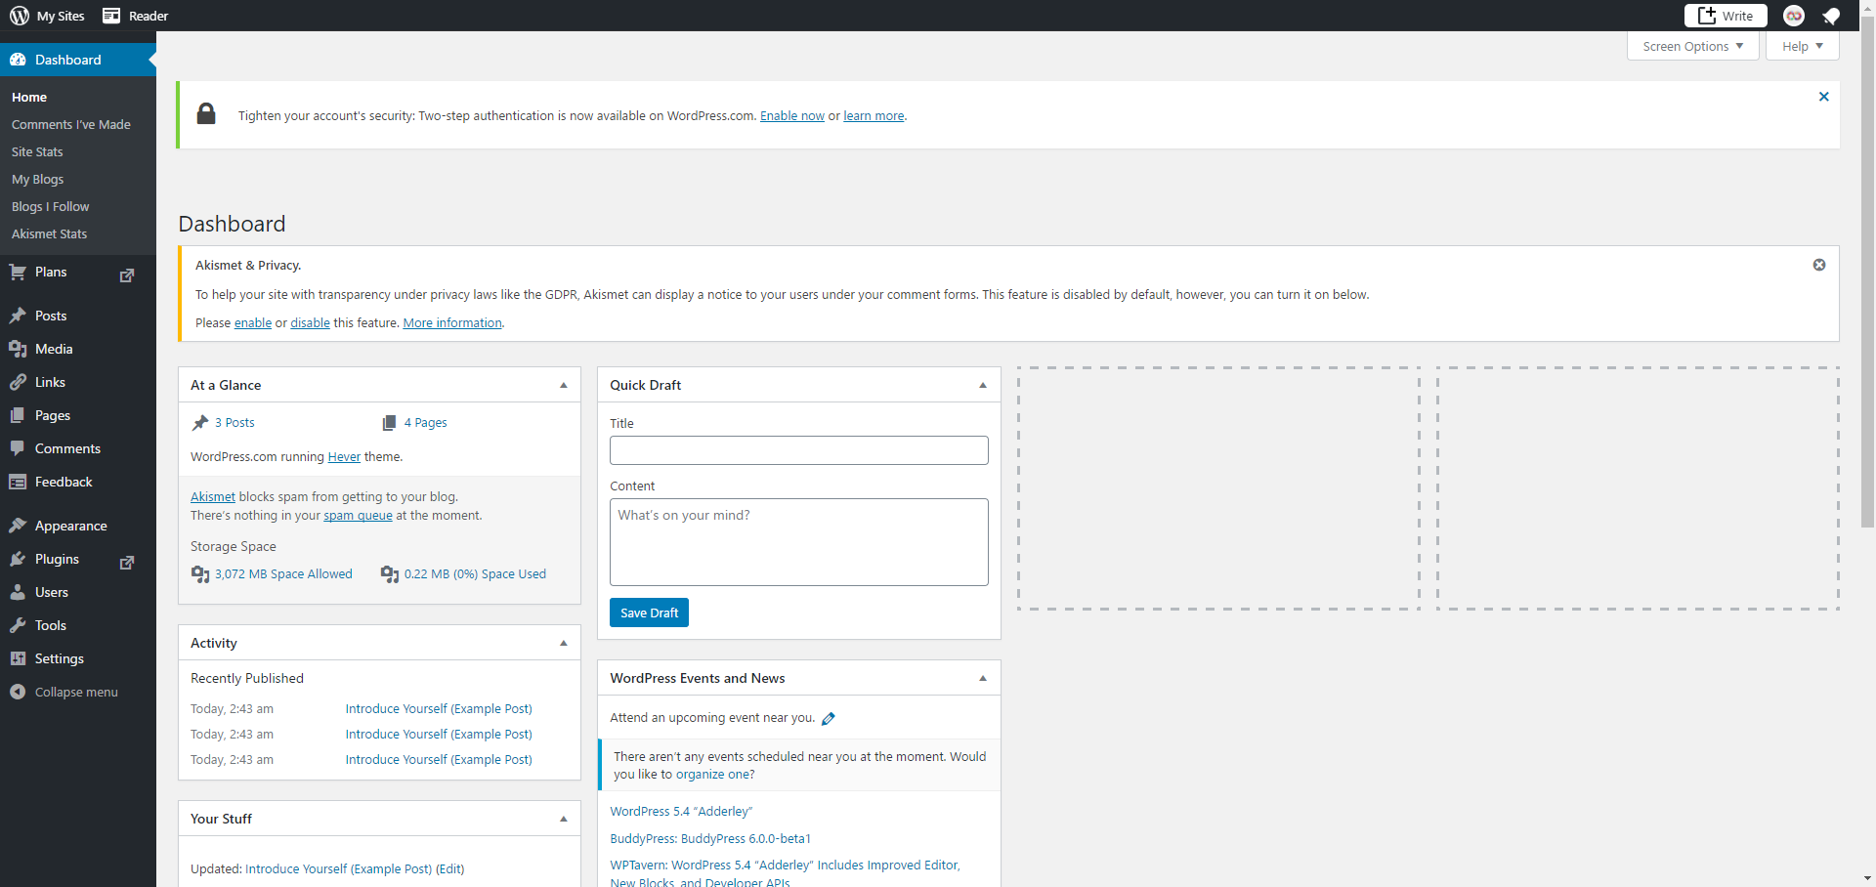Screen dimensions: 1876x887
Task: Click the Plugins plug icon in the sidebar
Action: pos(18,559)
